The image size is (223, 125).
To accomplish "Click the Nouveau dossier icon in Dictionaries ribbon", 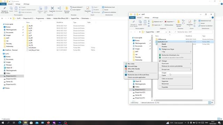I will [67, 8].
